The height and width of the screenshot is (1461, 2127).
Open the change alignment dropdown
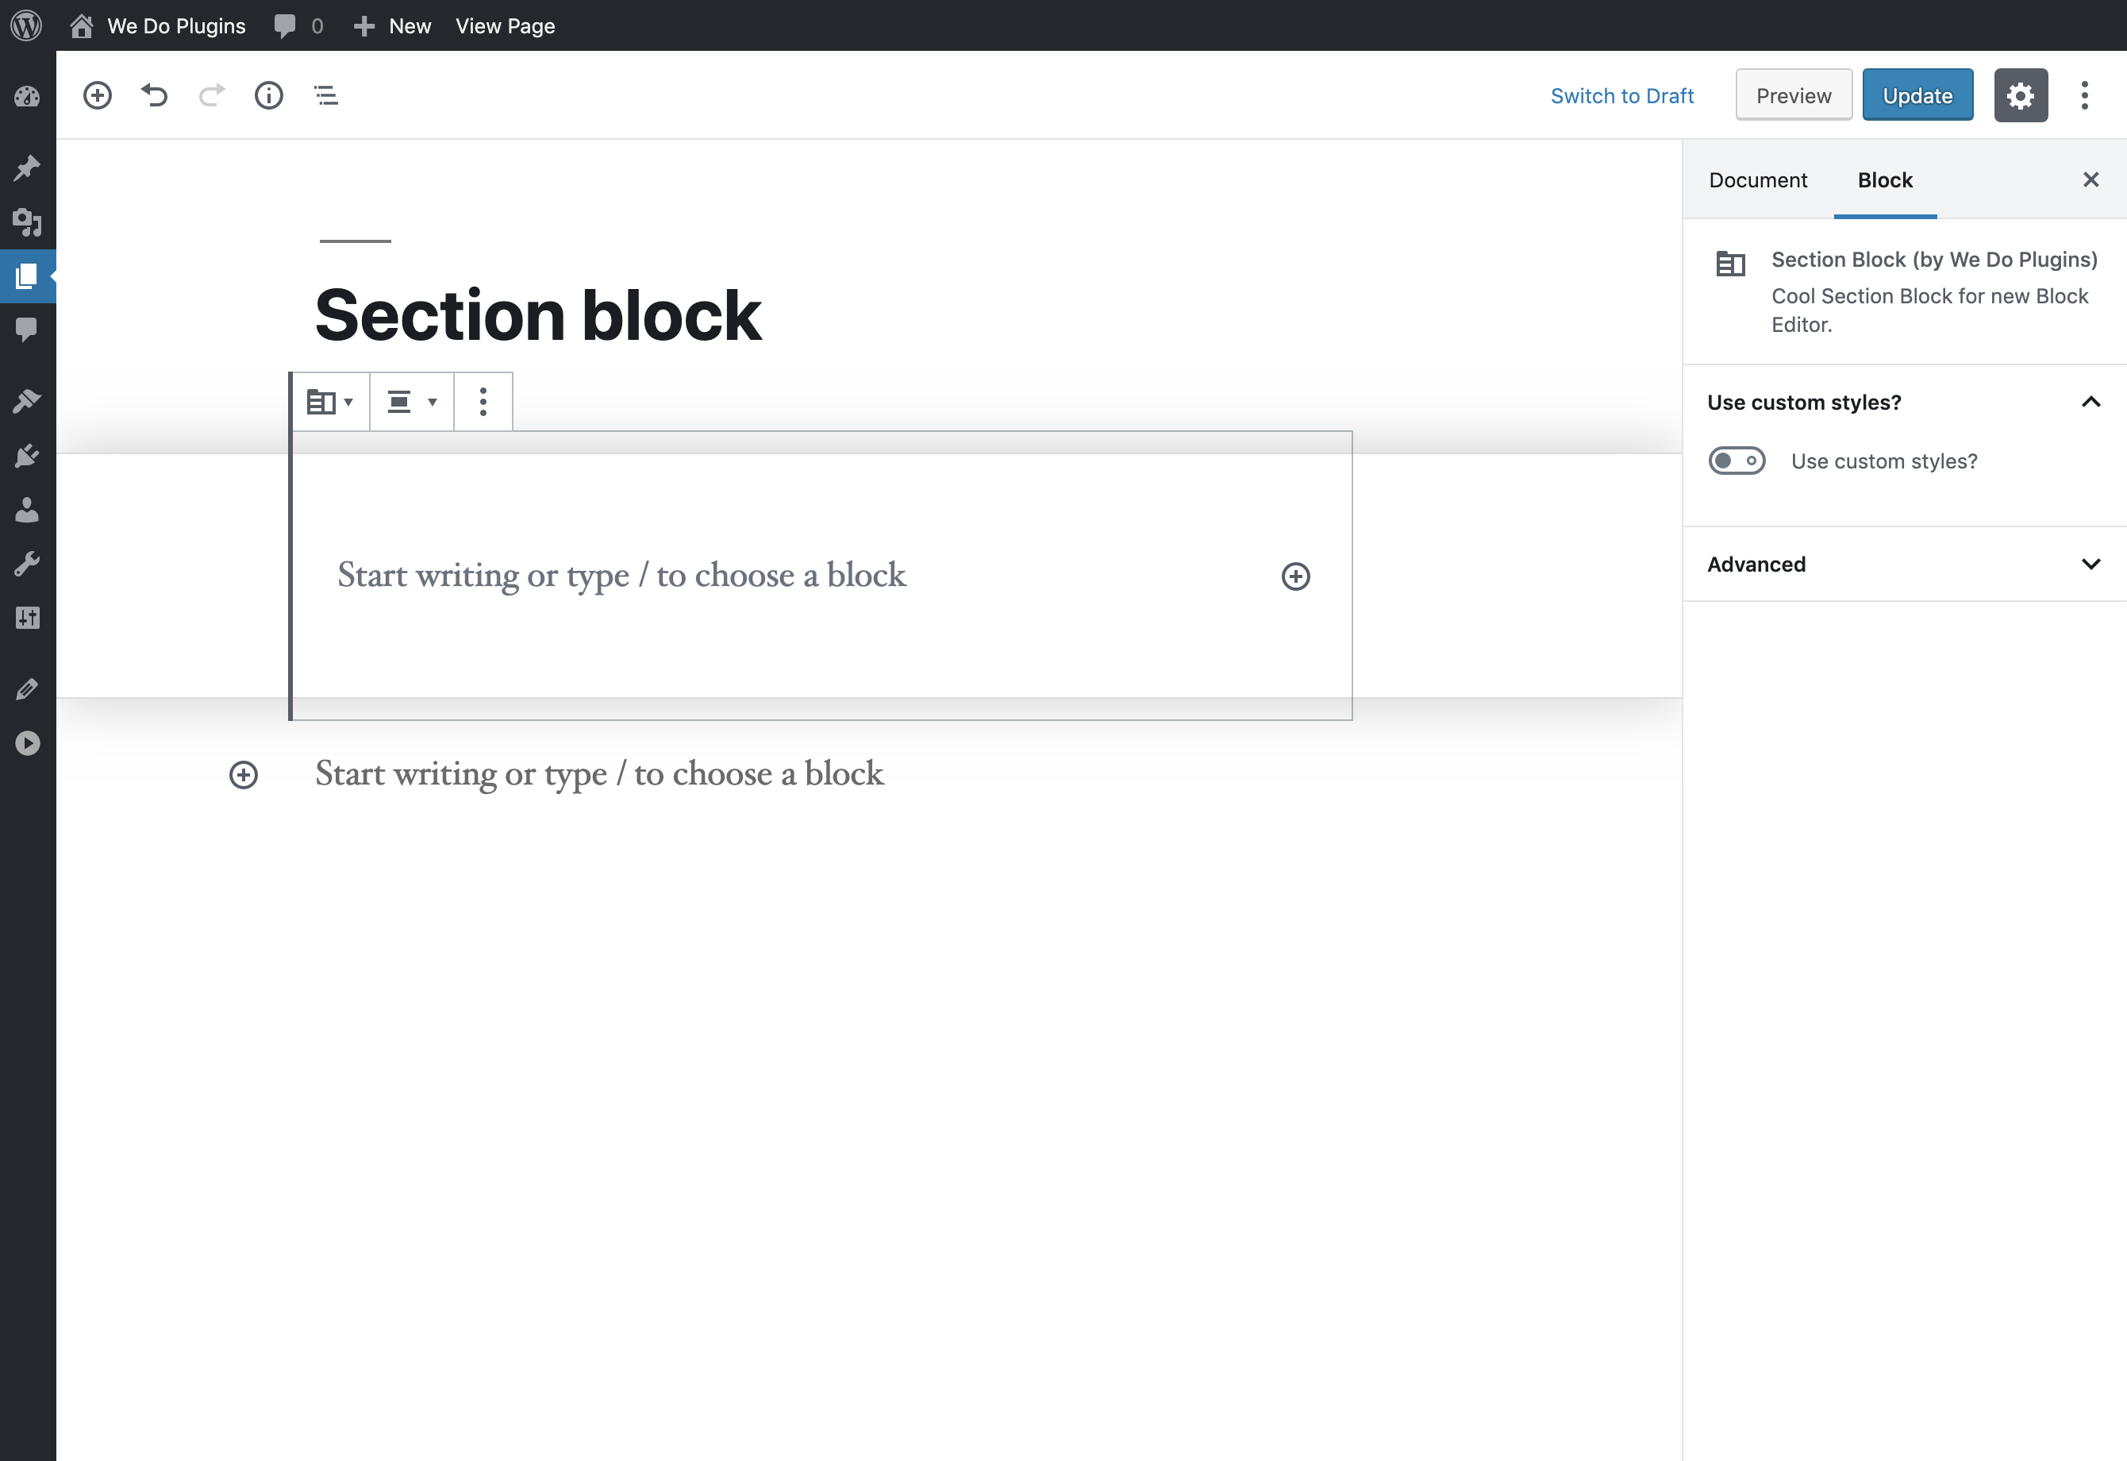point(412,402)
